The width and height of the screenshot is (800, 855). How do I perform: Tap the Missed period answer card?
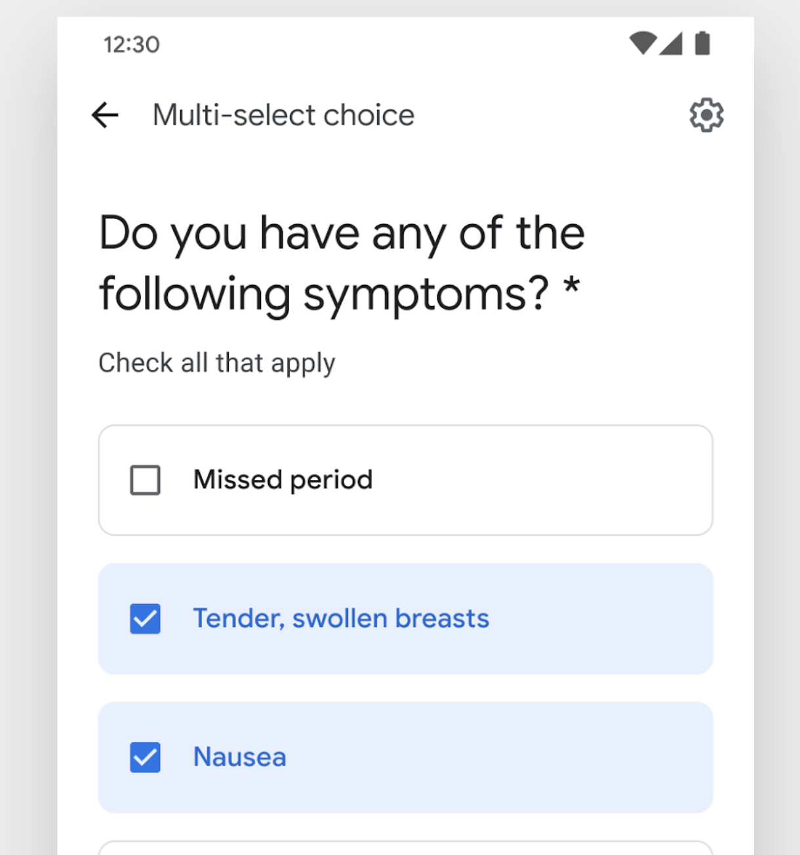click(405, 479)
